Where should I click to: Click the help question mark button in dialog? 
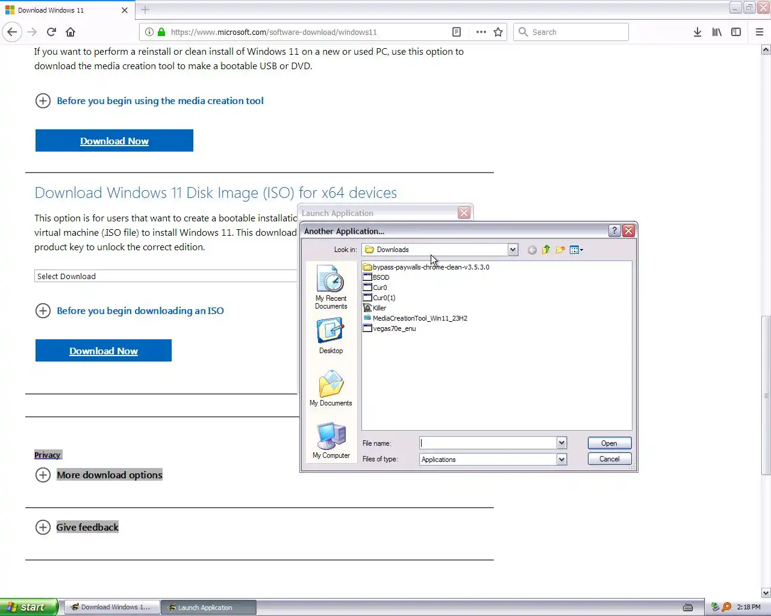(x=614, y=230)
